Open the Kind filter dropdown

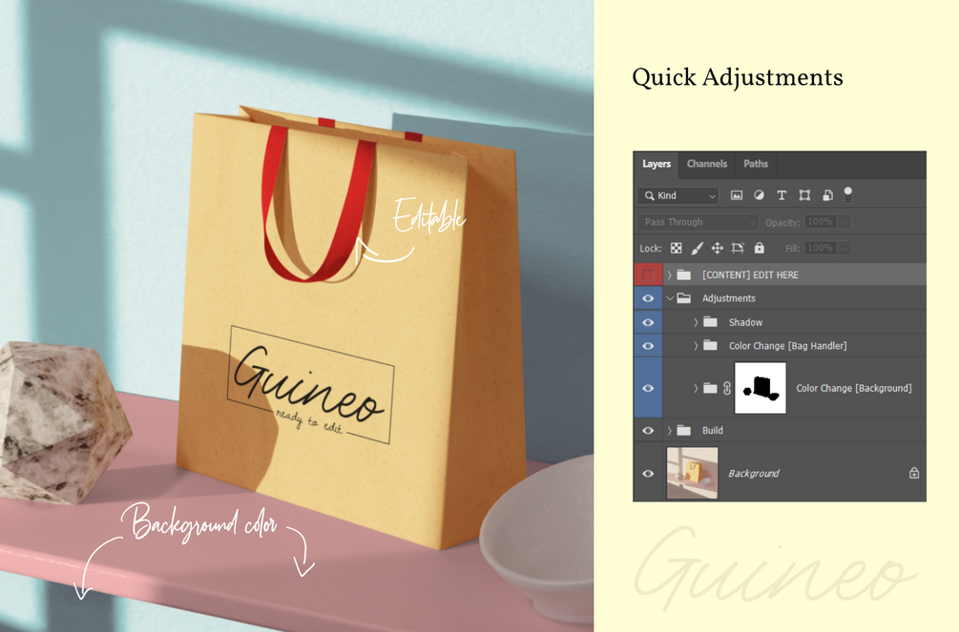[678, 195]
